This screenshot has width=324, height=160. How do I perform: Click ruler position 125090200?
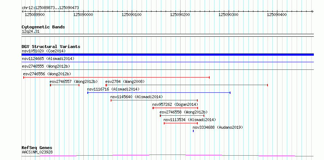[180, 15]
